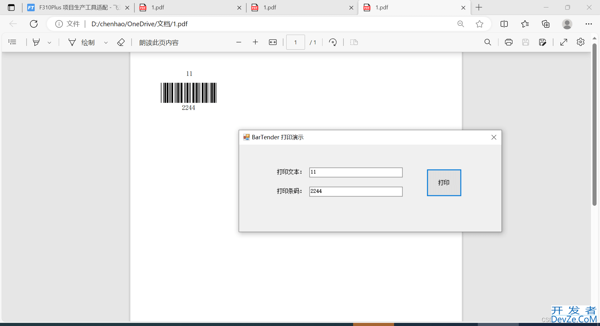The width and height of the screenshot is (600, 326).
Task: Click the 2244 text under barcode
Action: (188, 108)
